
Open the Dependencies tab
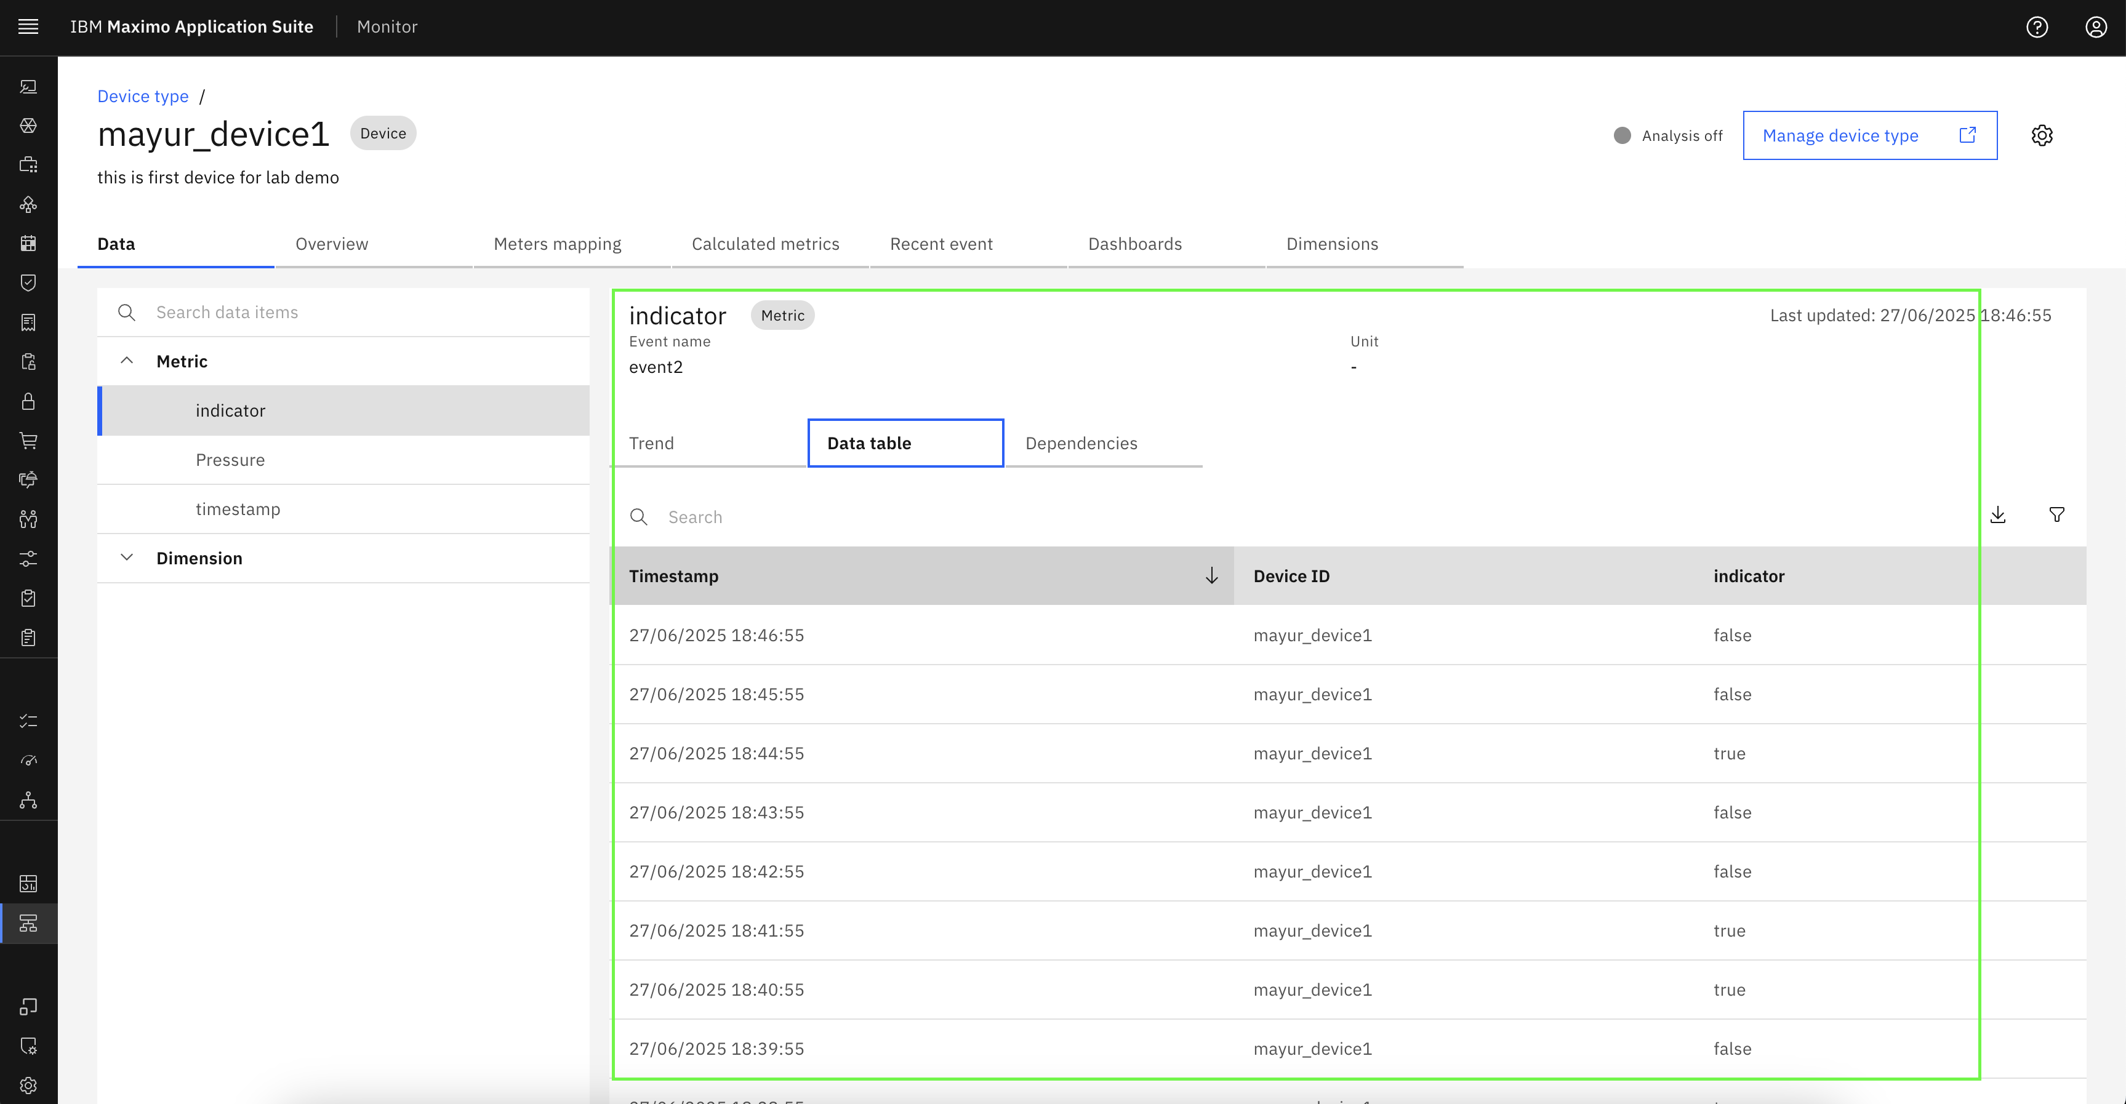point(1104,443)
